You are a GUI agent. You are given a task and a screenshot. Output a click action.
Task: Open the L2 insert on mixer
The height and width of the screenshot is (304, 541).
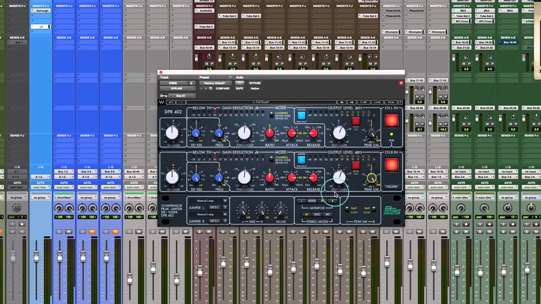(41, 27)
